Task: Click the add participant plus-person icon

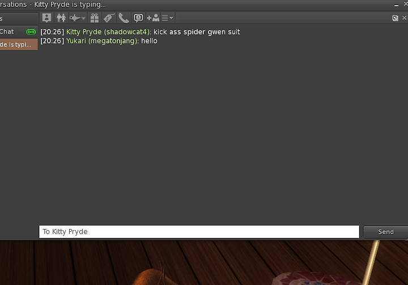Action: (153, 18)
